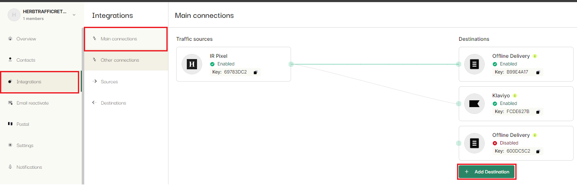The height and width of the screenshot is (187, 577).
Task: Expand the HERBTRAFFICRET workspace dropdown
Action: point(74,15)
